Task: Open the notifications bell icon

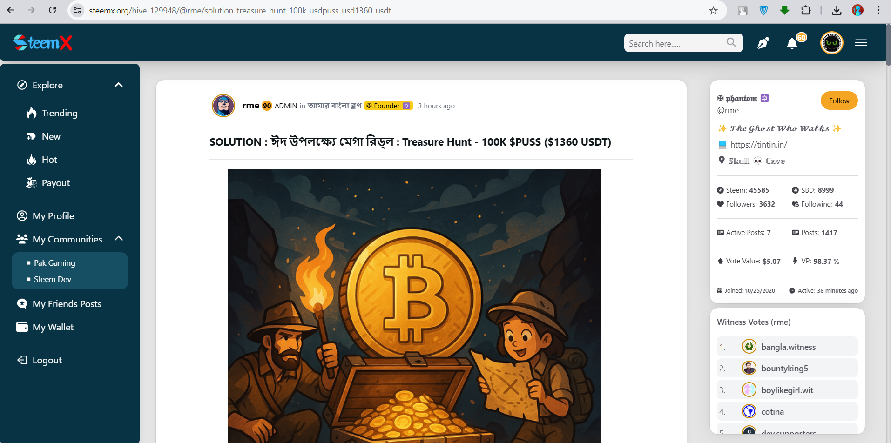Action: point(792,44)
